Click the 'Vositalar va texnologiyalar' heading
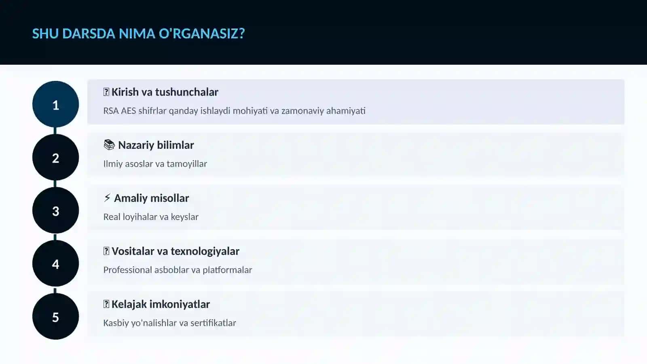Image resolution: width=647 pixels, height=364 pixels. [175, 251]
